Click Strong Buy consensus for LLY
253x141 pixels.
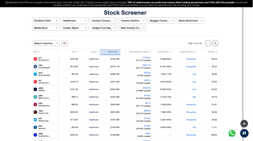[191, 59]
